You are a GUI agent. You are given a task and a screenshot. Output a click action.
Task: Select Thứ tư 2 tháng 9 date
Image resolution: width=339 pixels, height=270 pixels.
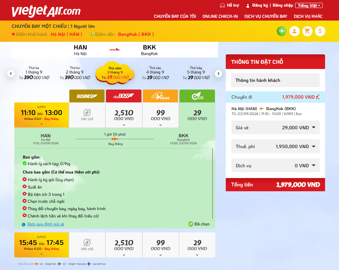pos(75,73)
